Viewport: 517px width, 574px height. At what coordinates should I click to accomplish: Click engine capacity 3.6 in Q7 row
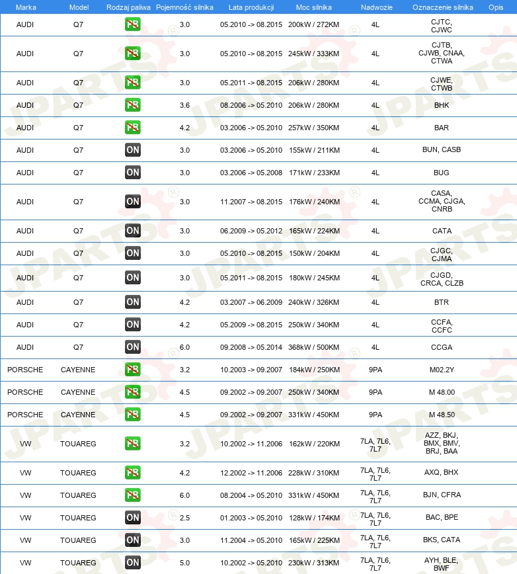[184, 105]
